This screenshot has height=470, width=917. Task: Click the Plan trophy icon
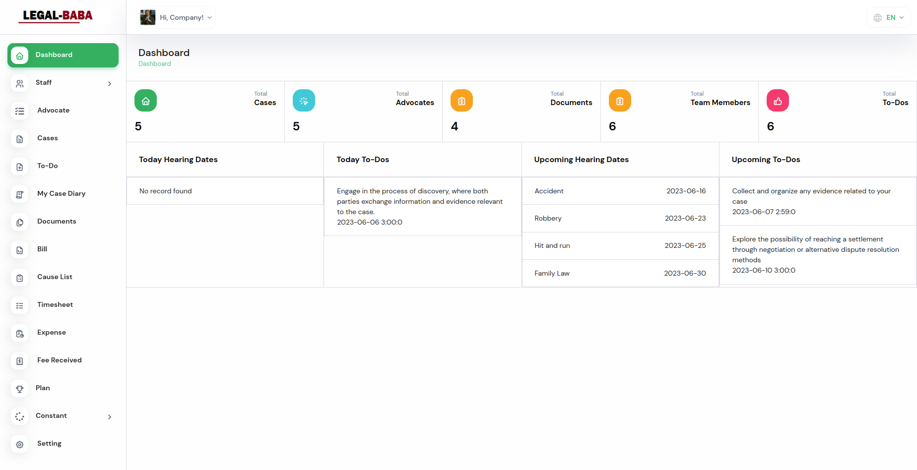point(20,389)
